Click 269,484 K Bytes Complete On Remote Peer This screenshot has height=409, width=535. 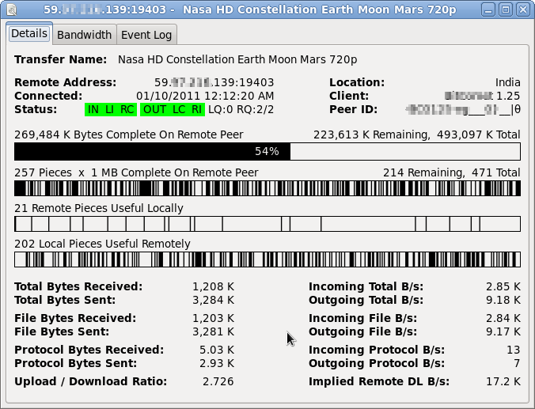pyautogui.click(x=129, y=134)
